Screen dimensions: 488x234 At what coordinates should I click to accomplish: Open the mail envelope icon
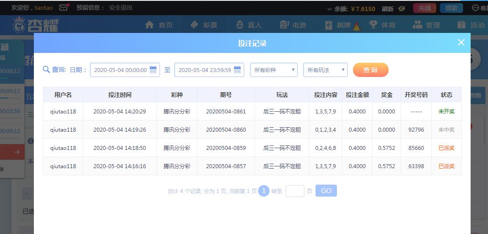63,8
